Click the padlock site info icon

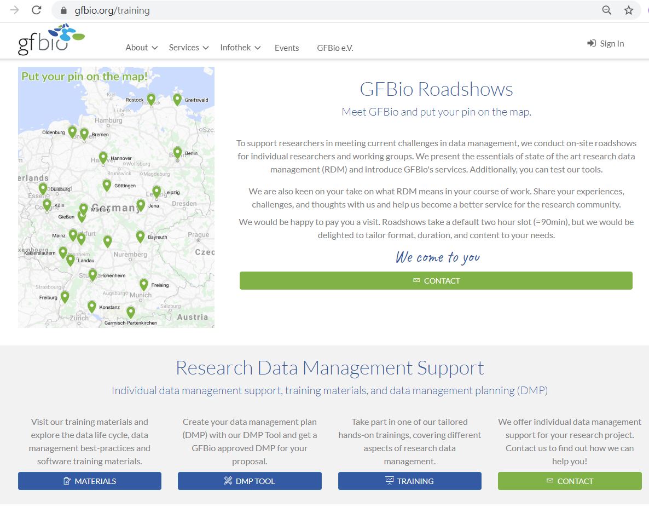pyautogui.click(x=63, y=10)
